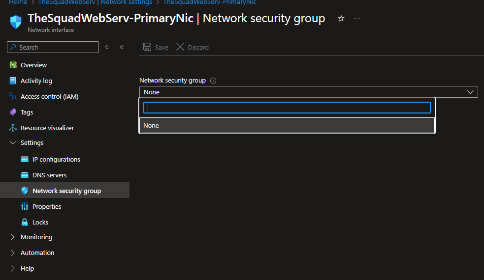
Task: Click the Network security group combo box showing None
Action: pos(309,92)
